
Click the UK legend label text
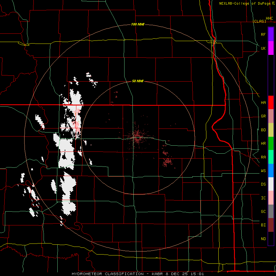tap(263, 48)
